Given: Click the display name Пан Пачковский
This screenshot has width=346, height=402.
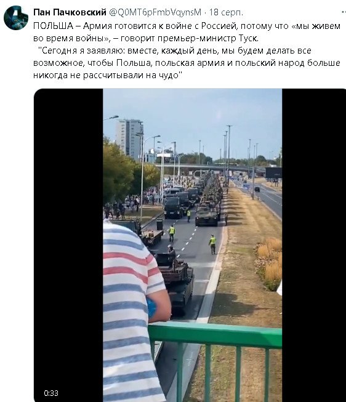Looking at the screenshot, I should click(70, 12).
